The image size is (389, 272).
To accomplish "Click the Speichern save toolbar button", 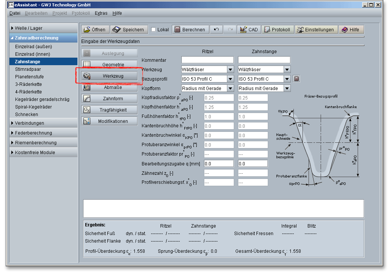I will click(x=129, y=30).
